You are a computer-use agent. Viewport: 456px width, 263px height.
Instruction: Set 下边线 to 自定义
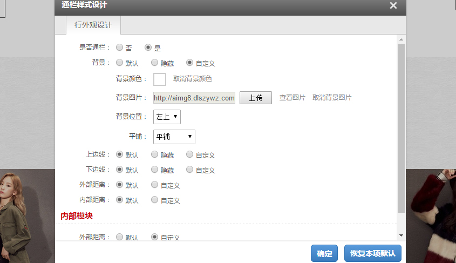(190, 170)
